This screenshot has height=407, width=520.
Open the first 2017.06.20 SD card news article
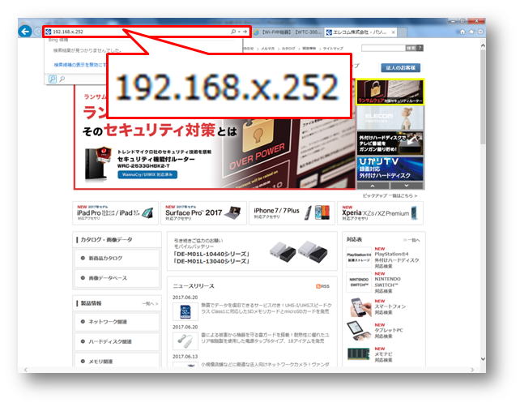click(x=266, y=308)
